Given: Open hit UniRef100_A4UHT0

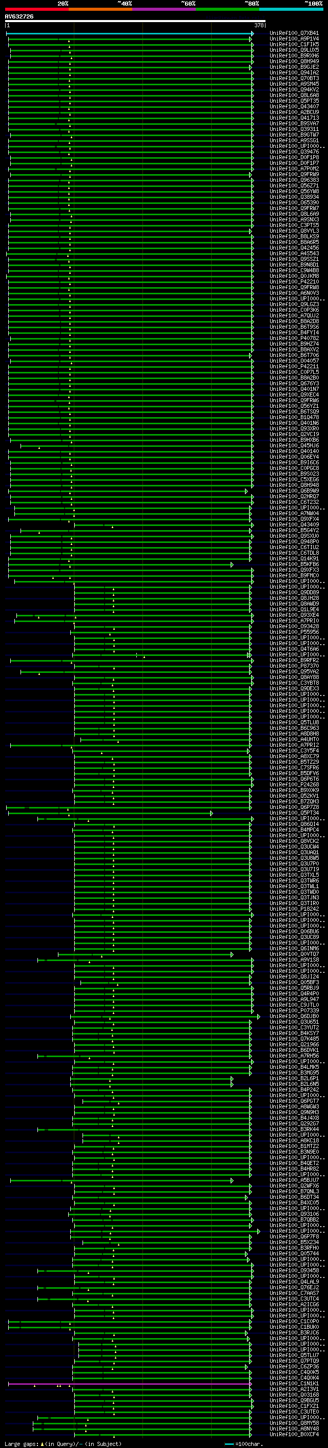Looking at the screenshot, I should coord(294,740).
